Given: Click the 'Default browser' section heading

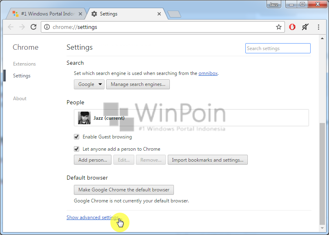Looking at the screenshot, I should click(87, 178).
